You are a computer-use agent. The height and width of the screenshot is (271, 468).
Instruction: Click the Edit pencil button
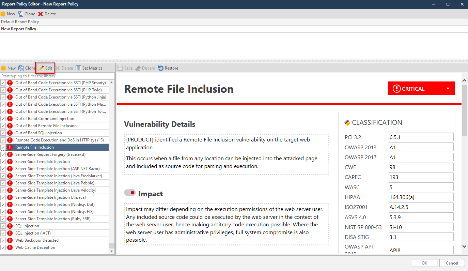point(45,68)
